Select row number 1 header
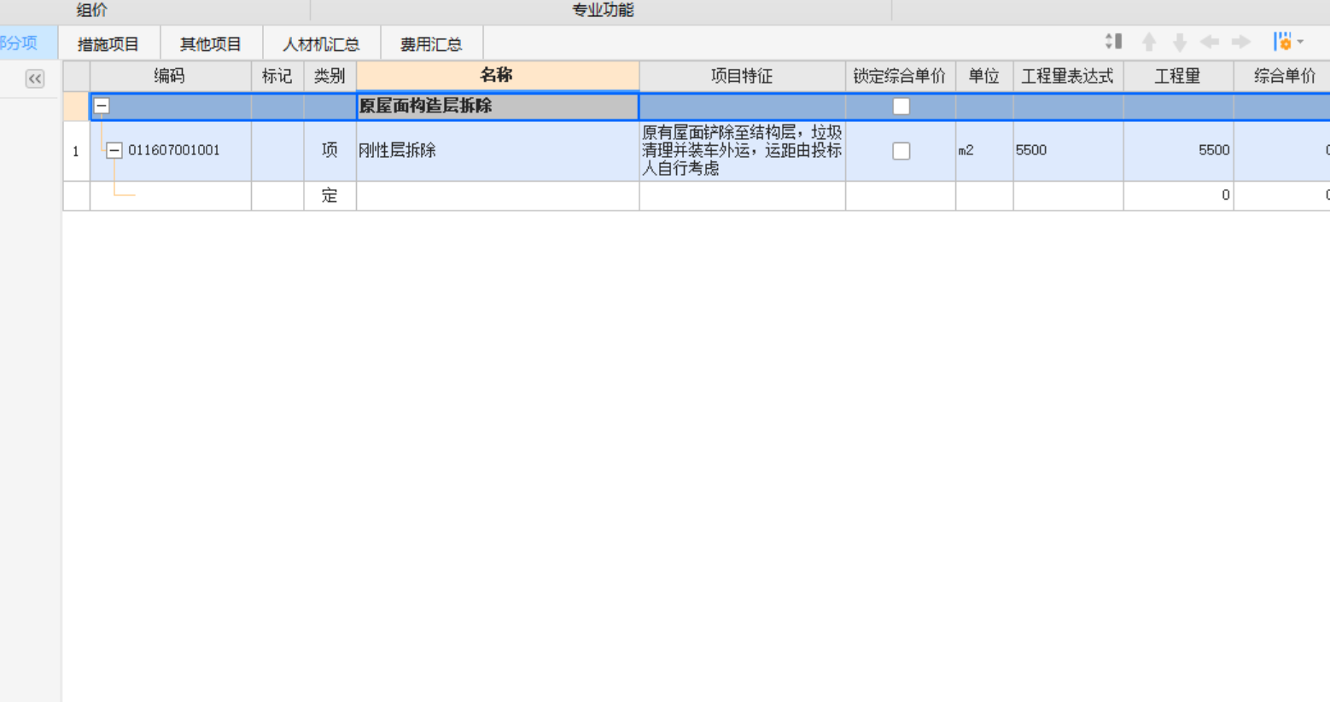The image size is (1330, 702). pos(76,151)
